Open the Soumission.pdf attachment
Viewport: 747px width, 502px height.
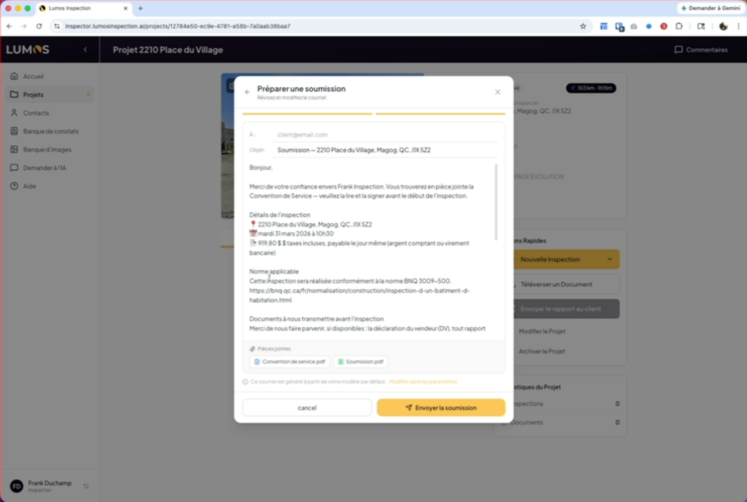click(x=360, y=362)
